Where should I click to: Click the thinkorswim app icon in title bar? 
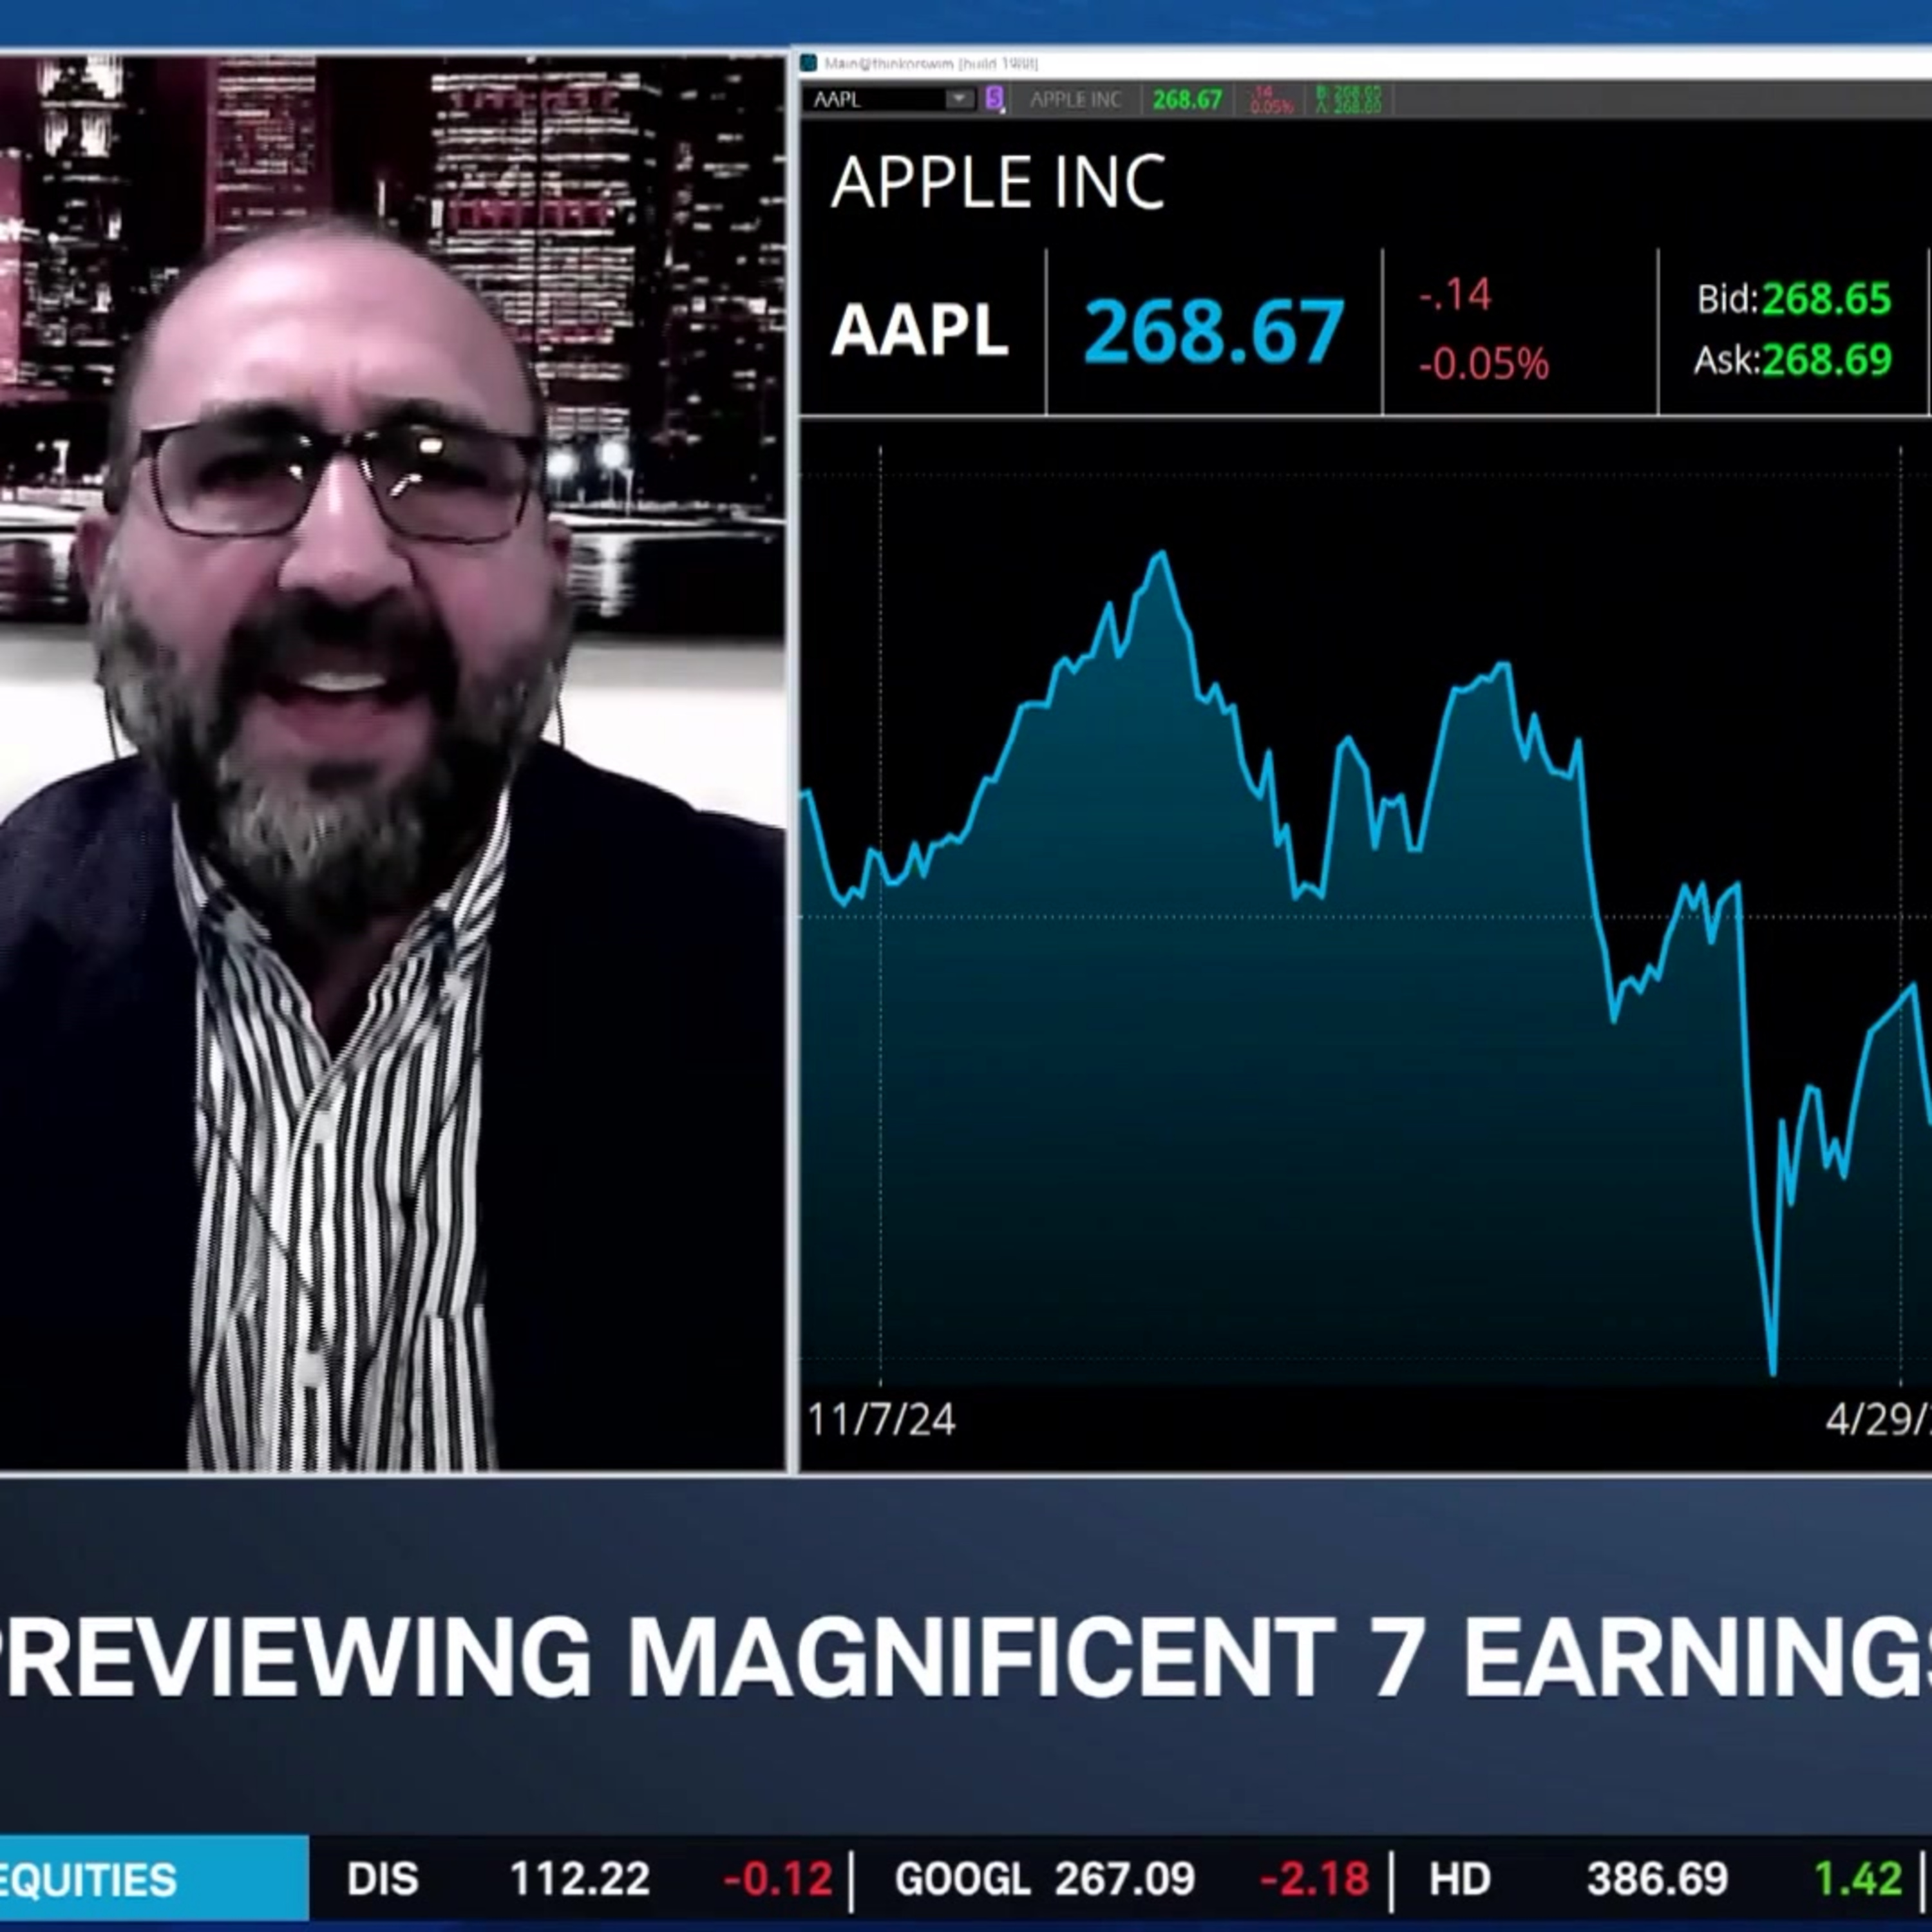809,64
